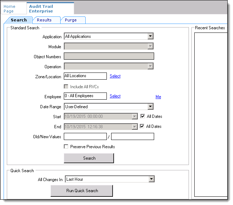
Task: Switch to the Results tab
Action: [44, 20]
